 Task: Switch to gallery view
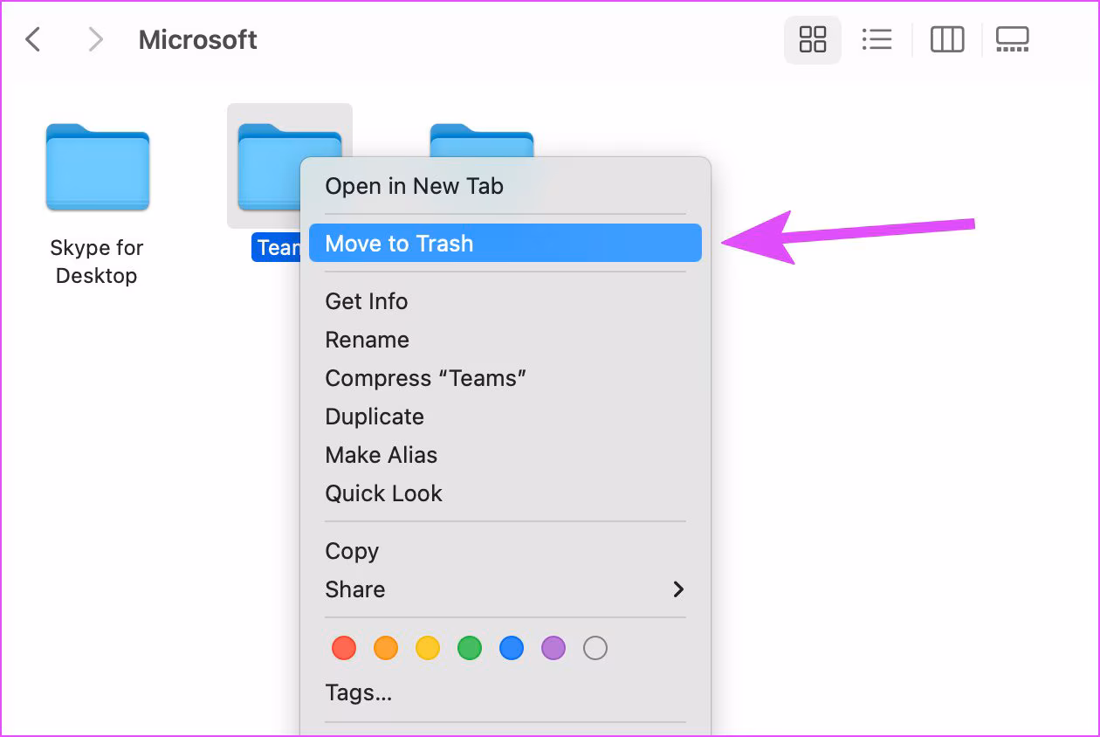[1013, 39]
